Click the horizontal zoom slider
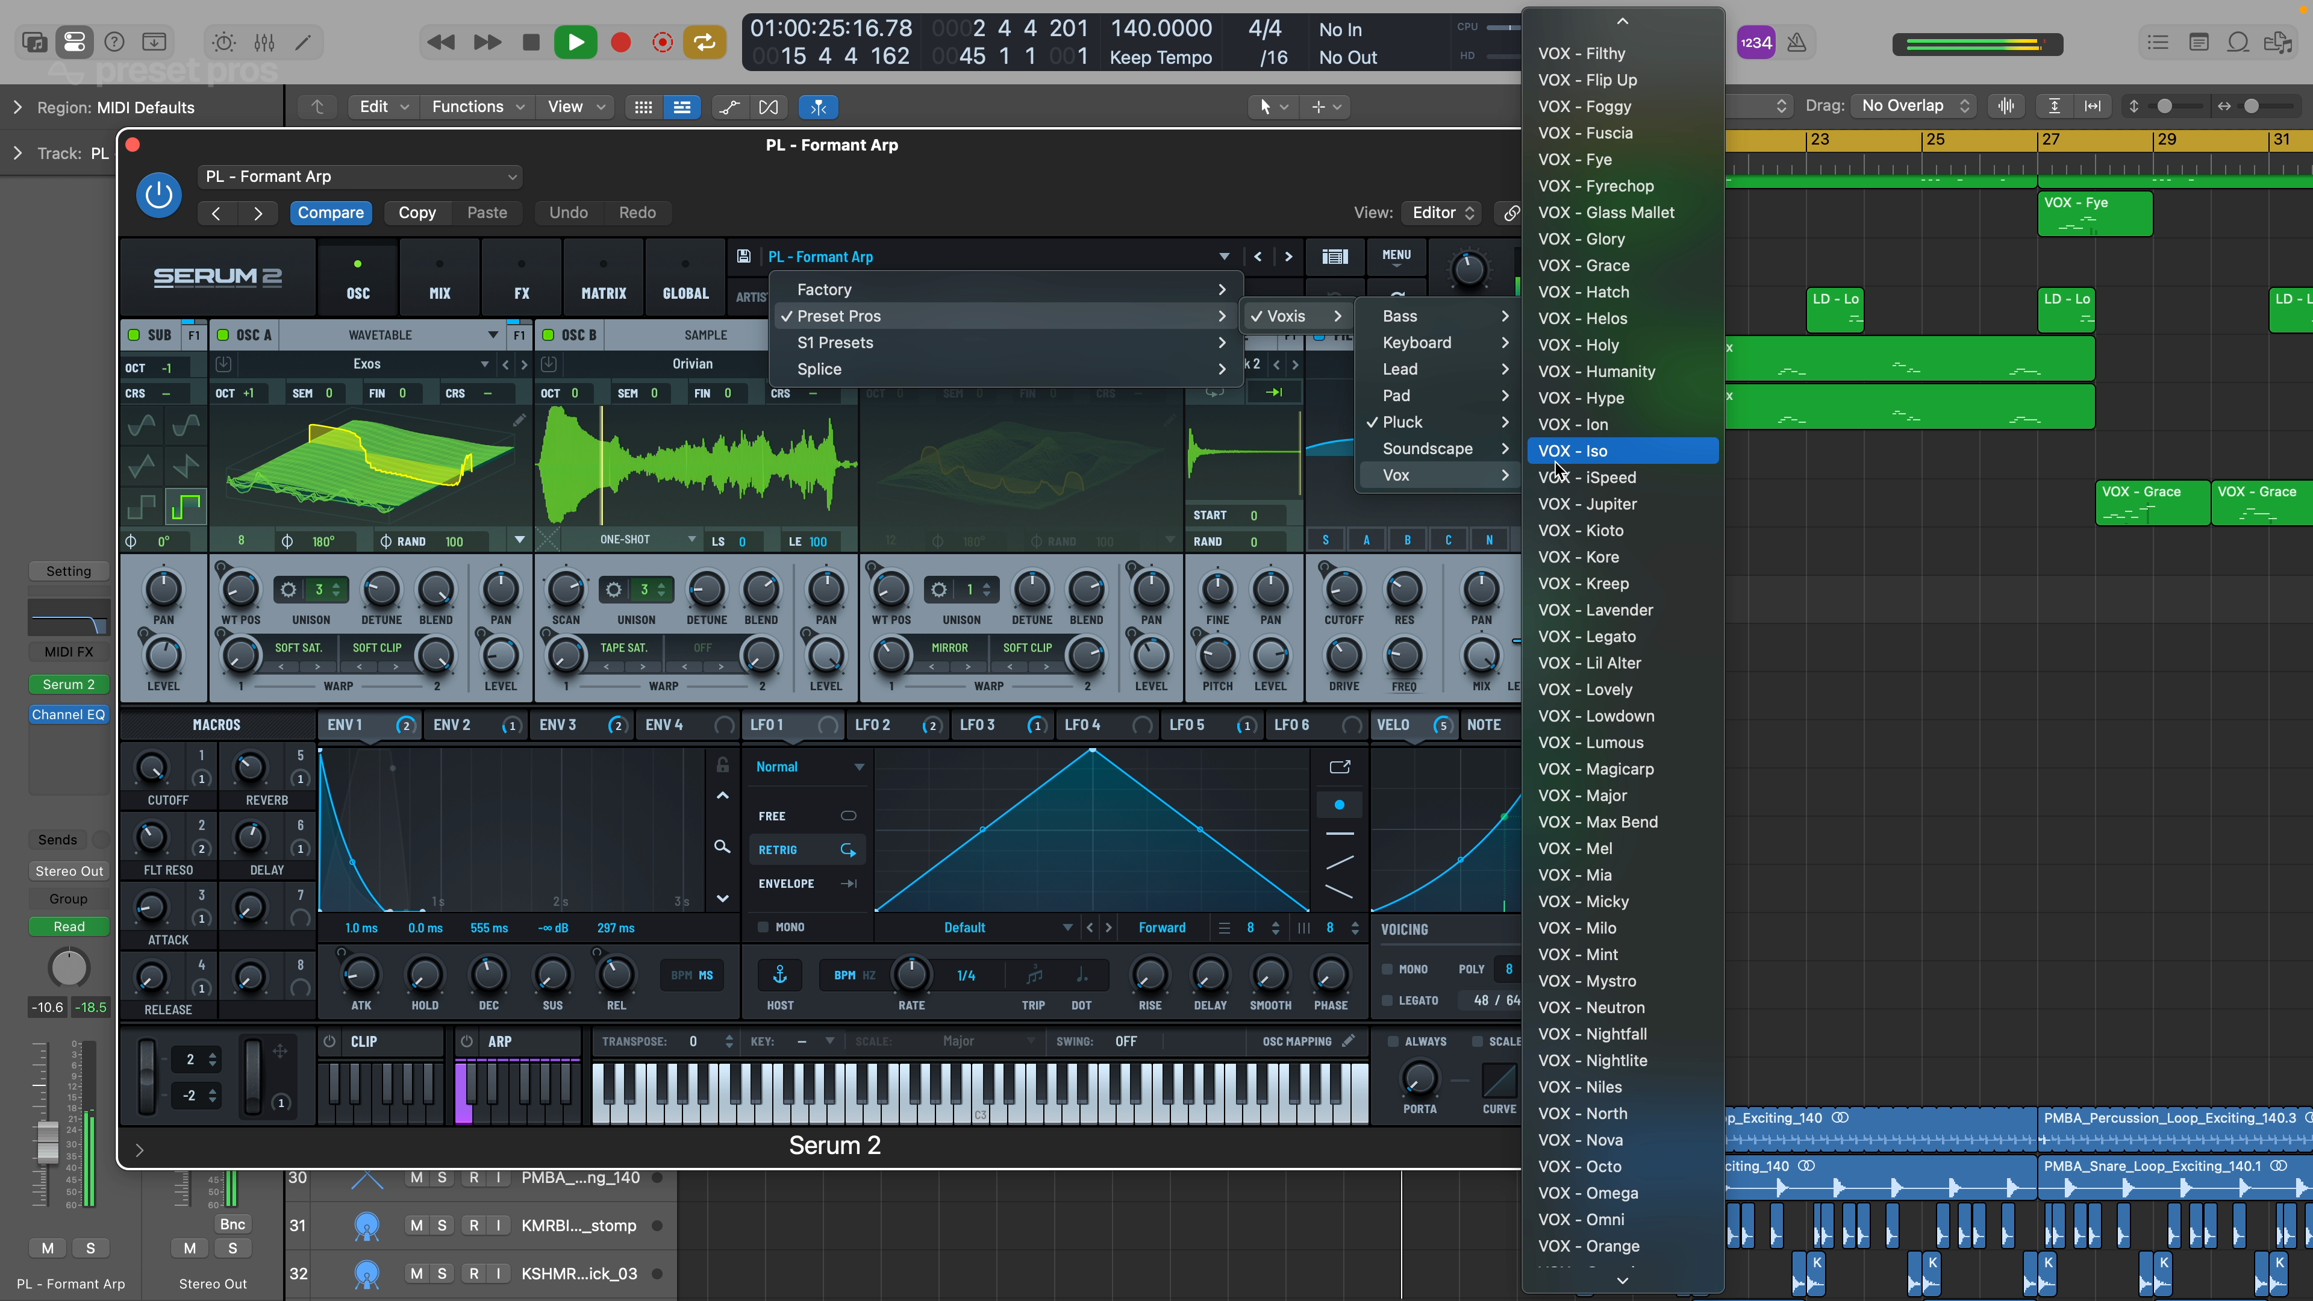2313x1301 pixels. tap(2252, 106)
